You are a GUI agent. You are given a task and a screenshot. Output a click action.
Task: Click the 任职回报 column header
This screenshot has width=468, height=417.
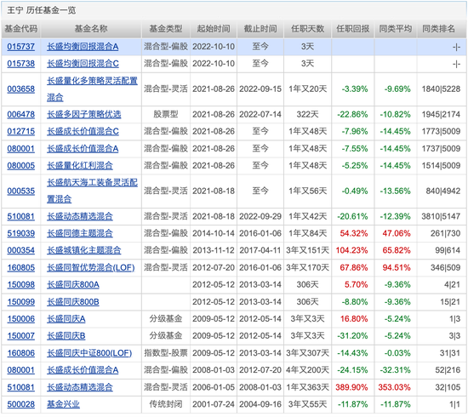(353, 29)
